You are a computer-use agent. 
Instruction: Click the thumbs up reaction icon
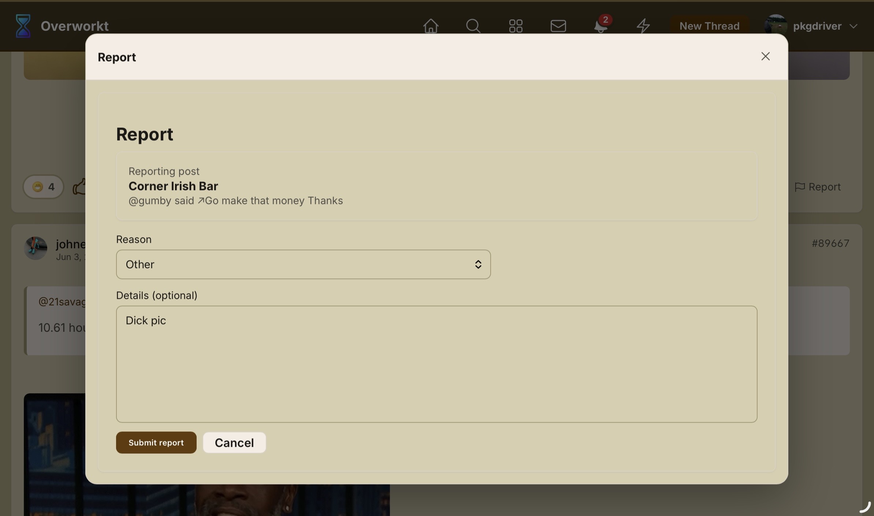79,187
